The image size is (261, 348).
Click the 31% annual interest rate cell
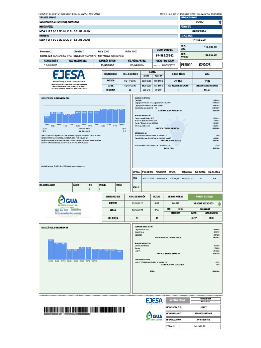(x=215, y=178)
